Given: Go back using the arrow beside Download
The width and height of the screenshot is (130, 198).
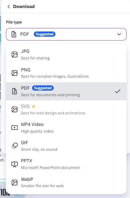Looking at the screenshot, I should click(x=9, y=7).
